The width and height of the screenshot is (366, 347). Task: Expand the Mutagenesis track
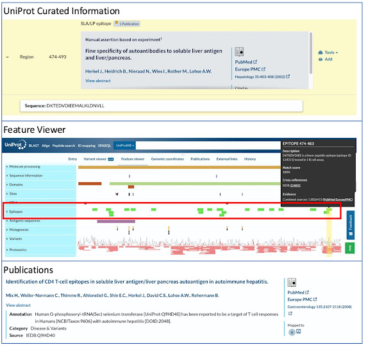[x=7, y=230]
